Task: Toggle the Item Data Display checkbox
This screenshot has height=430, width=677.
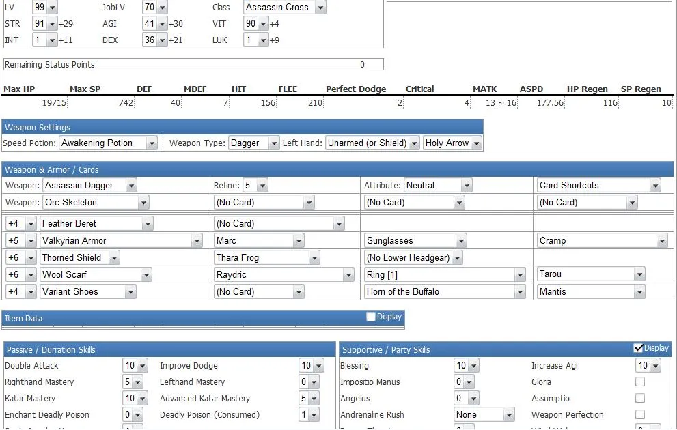Action: (371, 317)
